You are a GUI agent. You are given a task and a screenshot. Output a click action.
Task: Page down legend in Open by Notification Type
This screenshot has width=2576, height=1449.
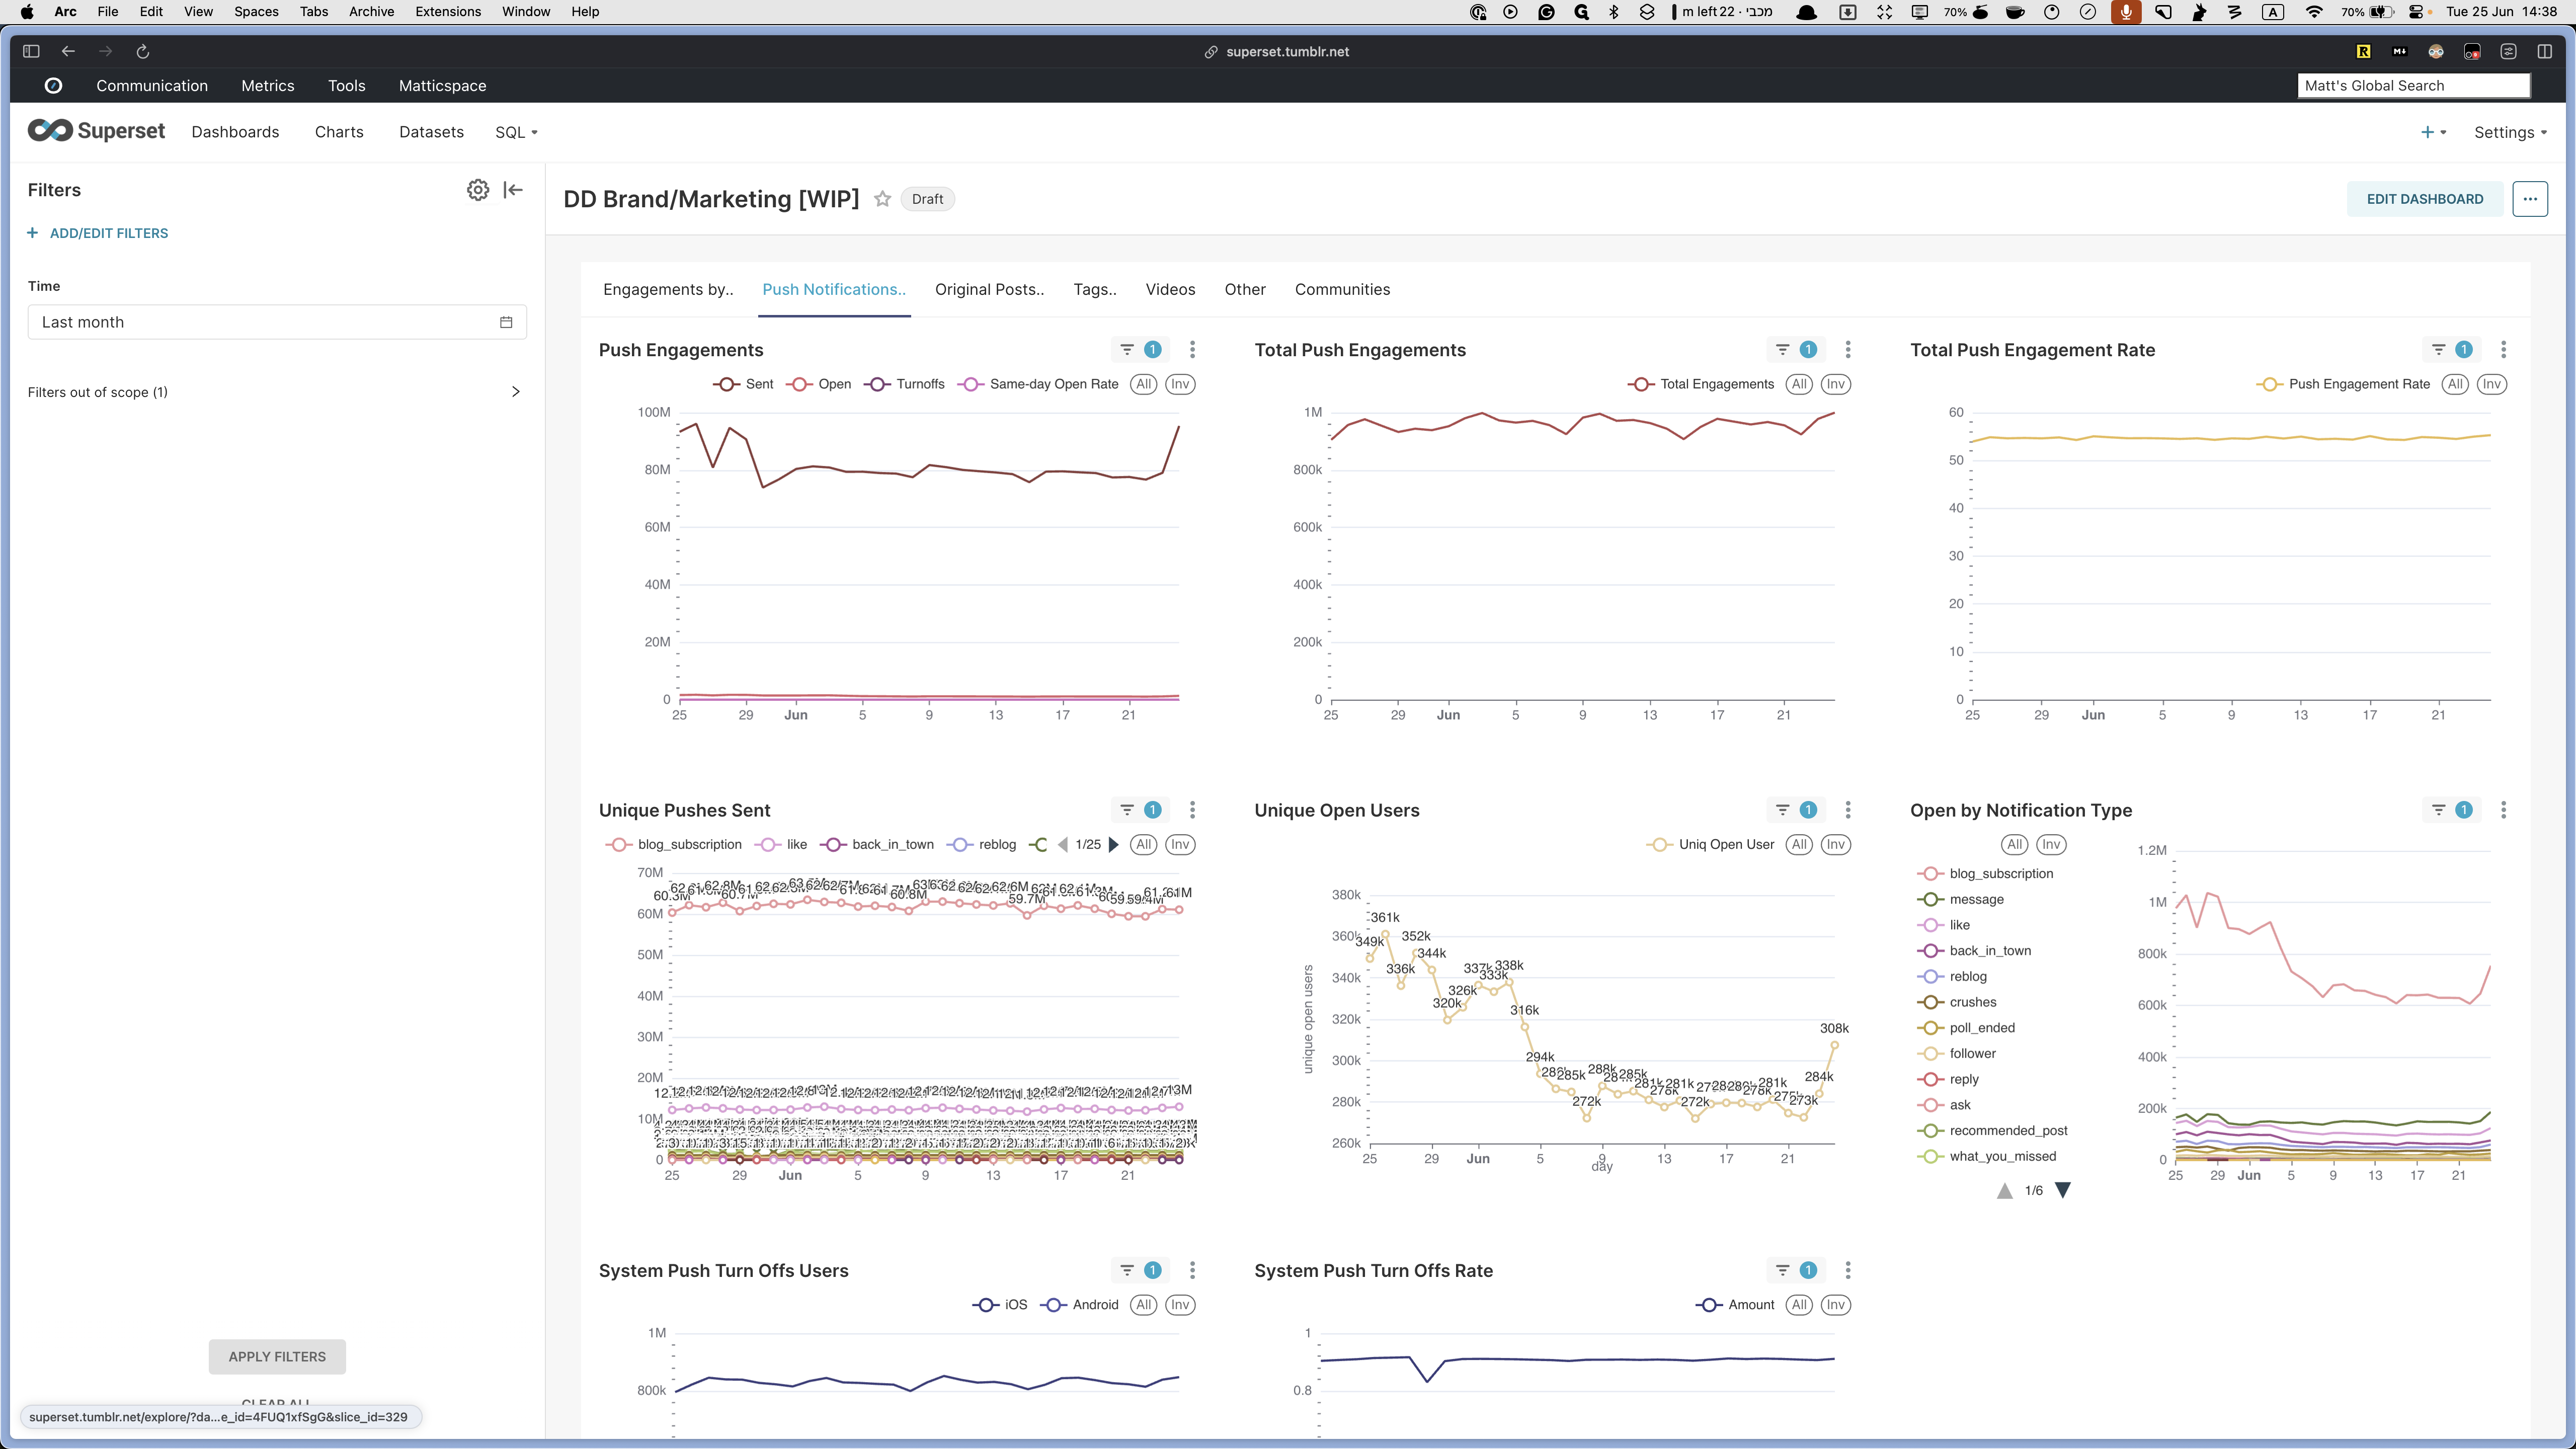coord(2062,1190)
